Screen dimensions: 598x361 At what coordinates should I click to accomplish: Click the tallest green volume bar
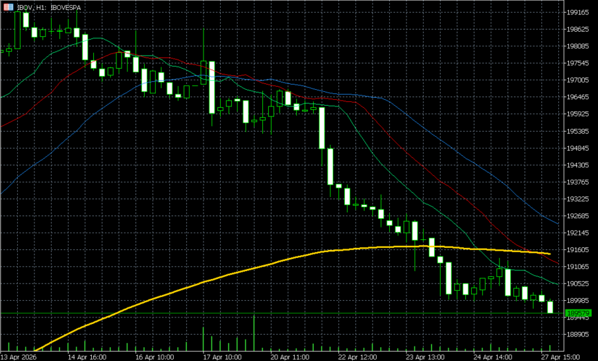coord(254,333)
